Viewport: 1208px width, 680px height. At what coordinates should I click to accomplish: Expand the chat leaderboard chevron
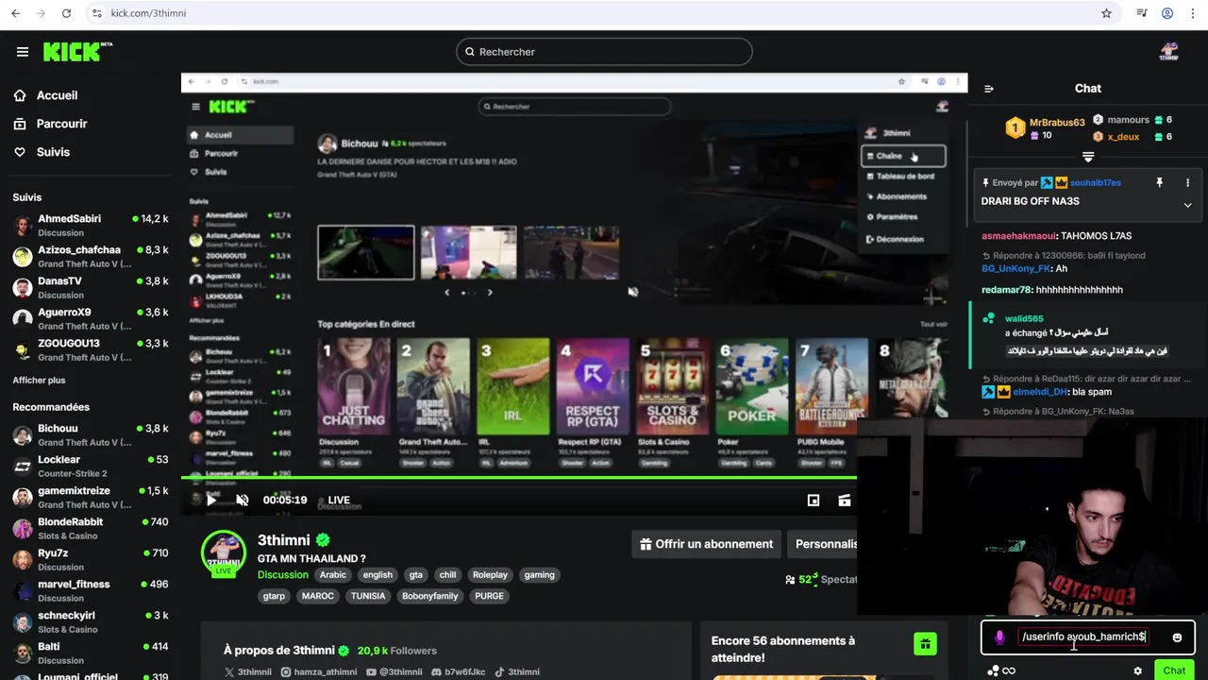pyautogui.click(x=1088, y=157)
